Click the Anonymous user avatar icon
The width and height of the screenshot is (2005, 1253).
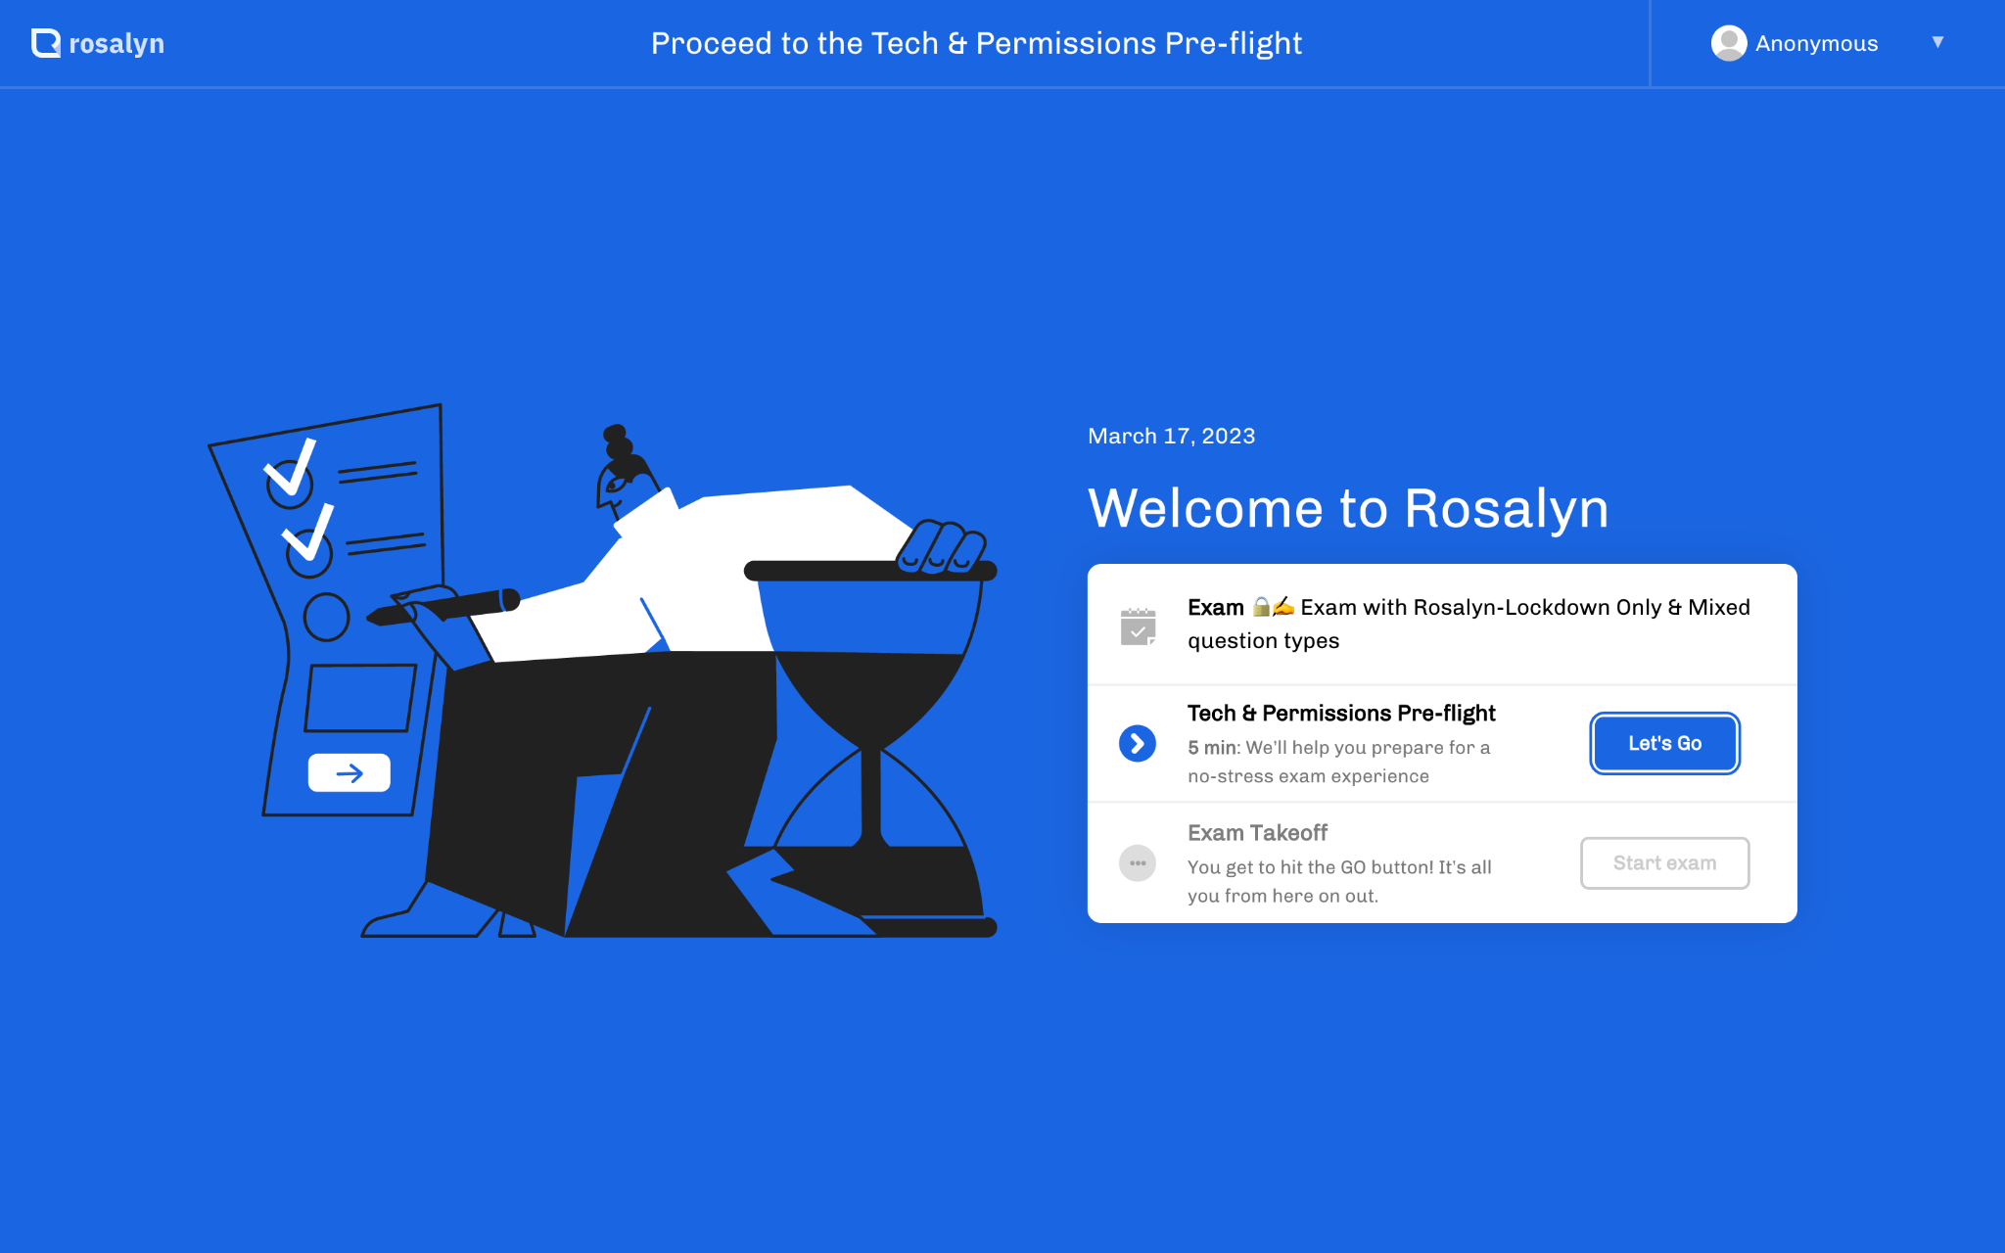tap(1728, 43)
